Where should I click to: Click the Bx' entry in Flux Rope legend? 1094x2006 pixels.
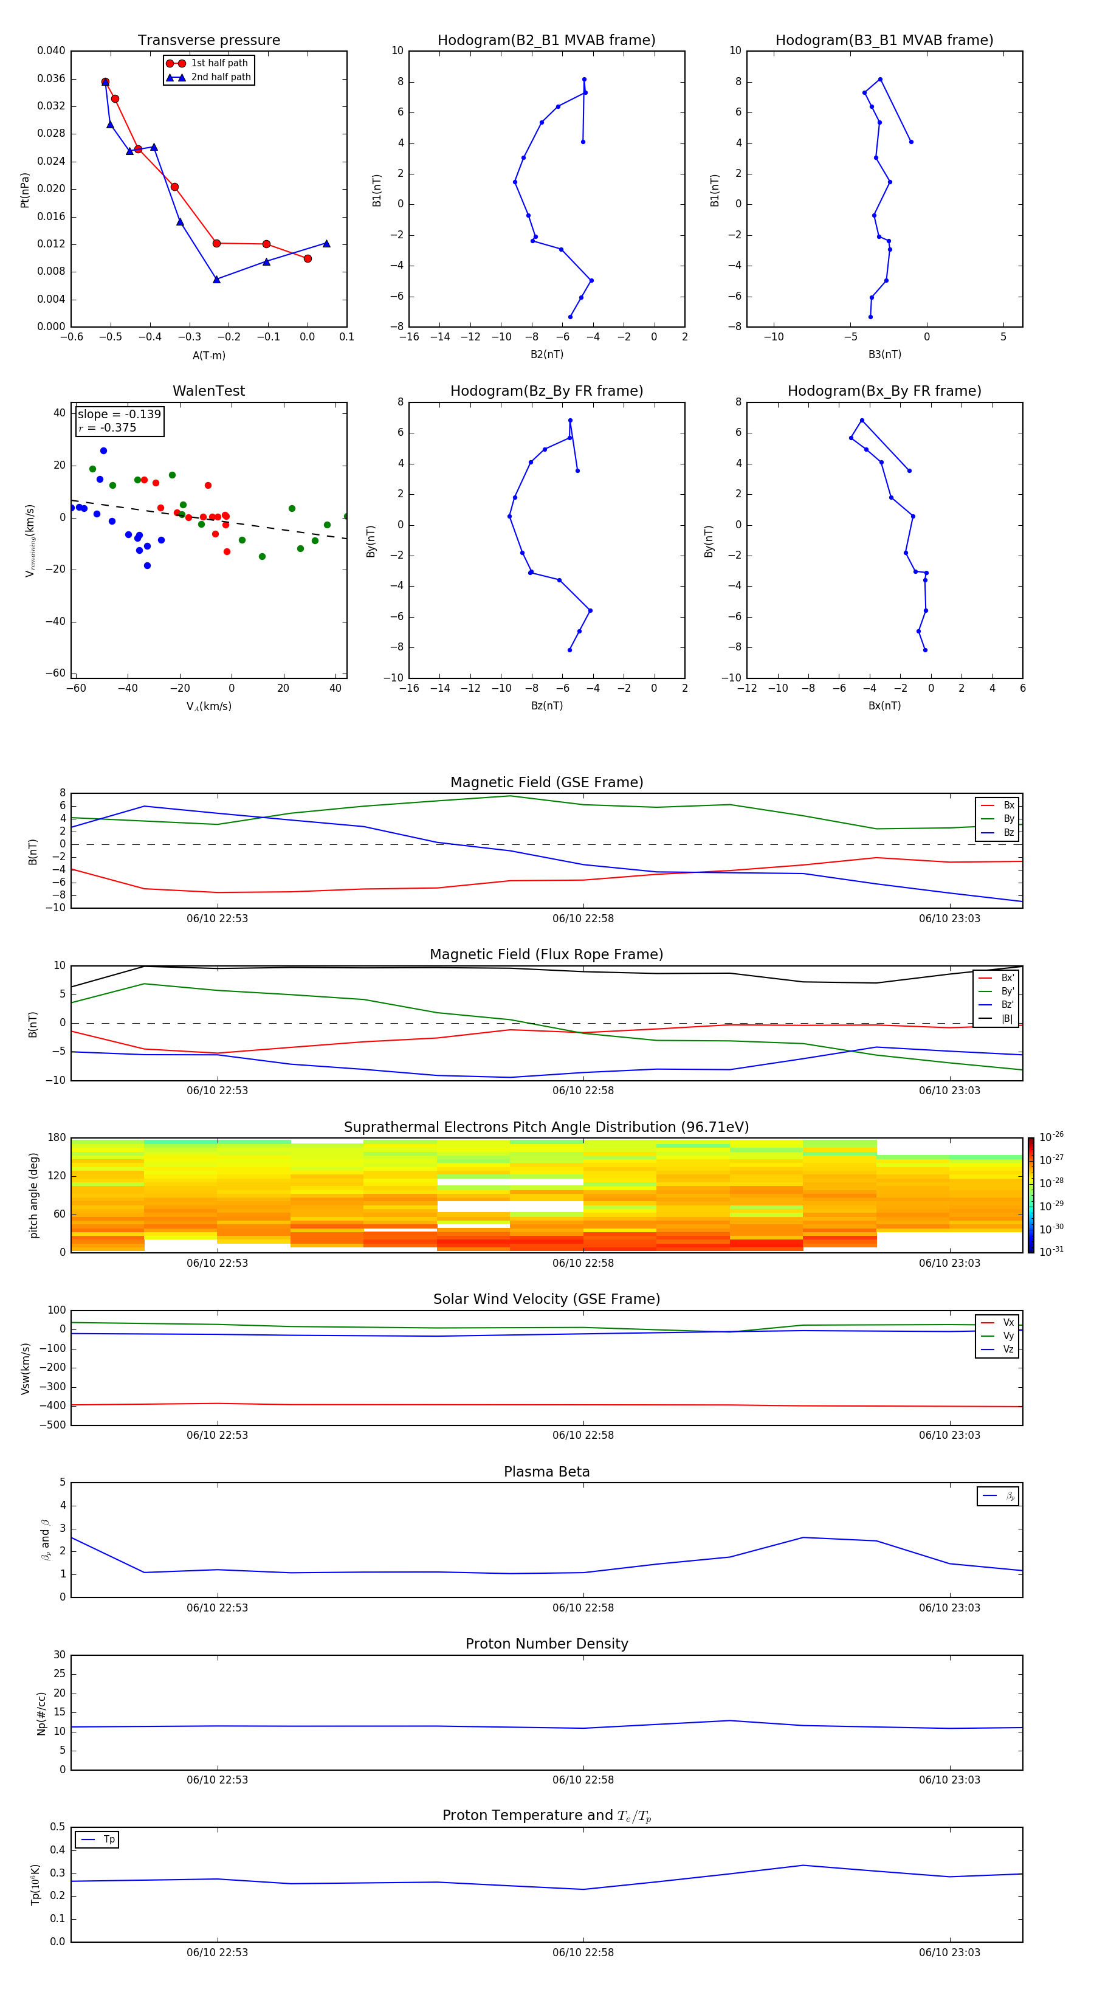point(997,978)
